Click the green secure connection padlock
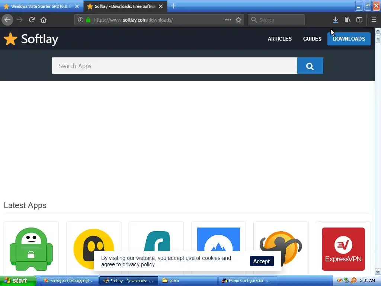 pos(88,20)
